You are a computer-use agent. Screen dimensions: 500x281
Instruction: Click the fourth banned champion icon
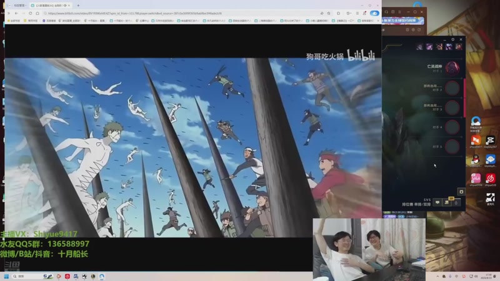click(x=449, y=47)
